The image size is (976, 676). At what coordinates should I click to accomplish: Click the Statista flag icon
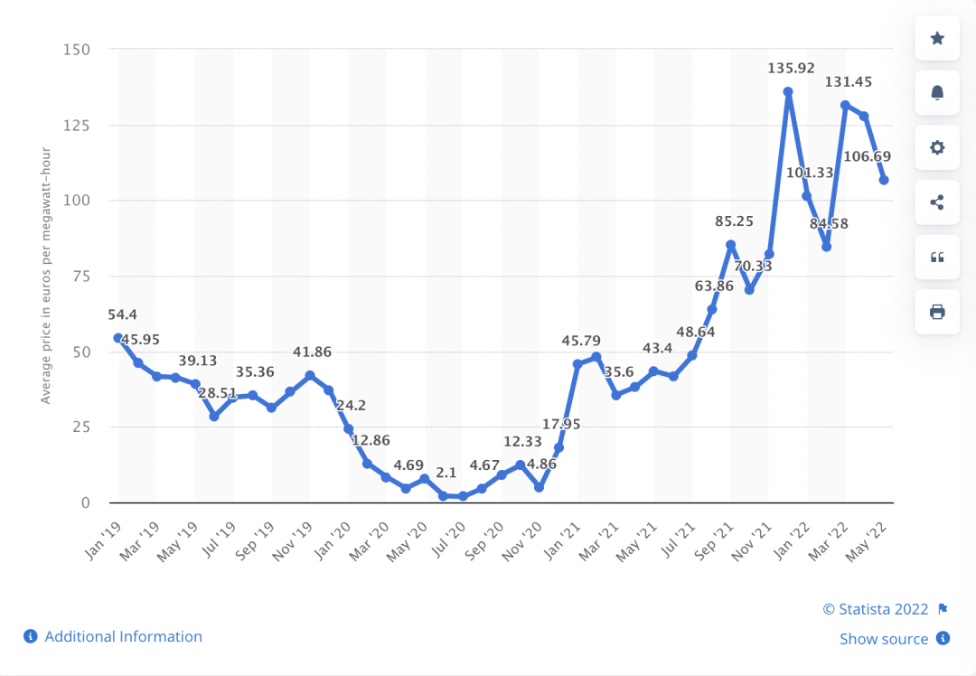pyautogui.click(x=943, y=609)
